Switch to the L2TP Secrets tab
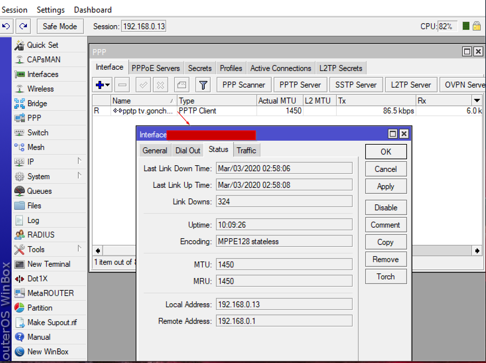The image size is (486, 363). pos(341,68)
